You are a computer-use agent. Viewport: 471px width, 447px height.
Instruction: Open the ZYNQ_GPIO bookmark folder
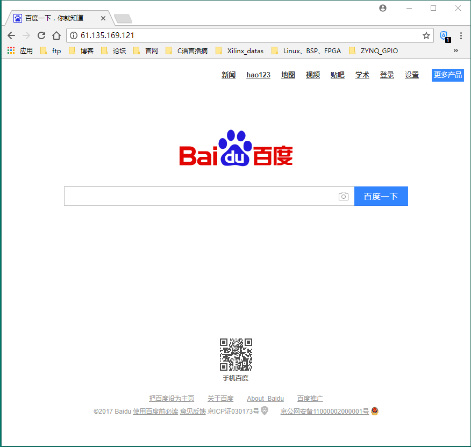pyautogui.click(x=374, y=51)
